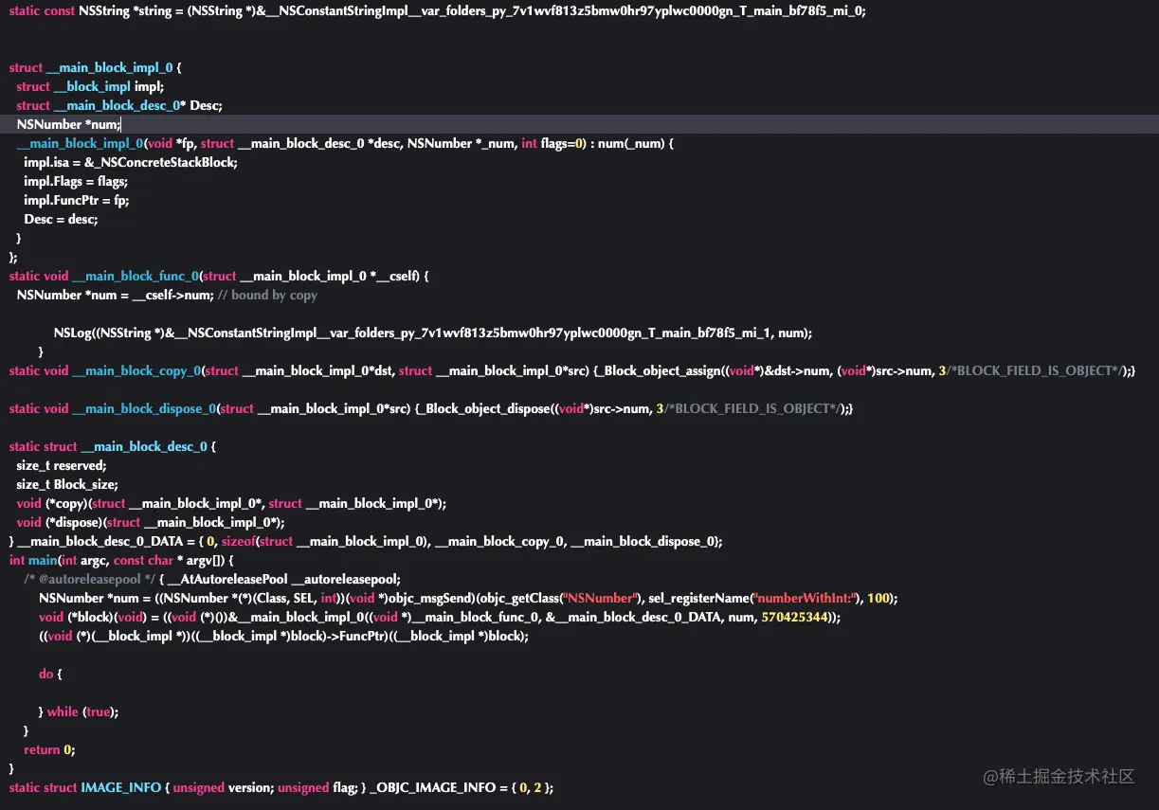The image size is (1159, 810).
Task: Click 'static struct __main_block_desc_0 {' line
Action: (x=113, y=446)
